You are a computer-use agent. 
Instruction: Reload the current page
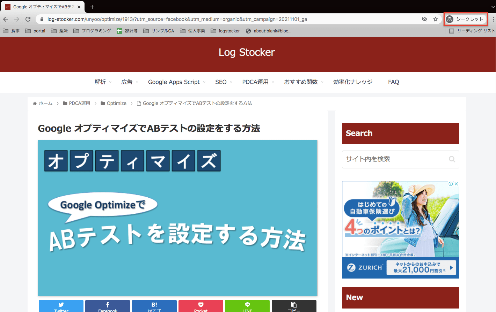28,19
